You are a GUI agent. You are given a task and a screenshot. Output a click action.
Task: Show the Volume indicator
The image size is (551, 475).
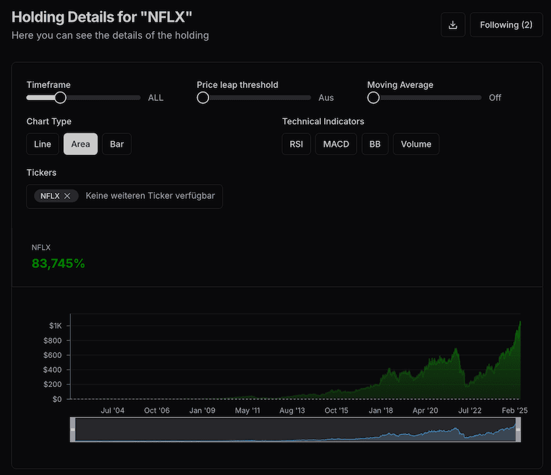(416, 144)
